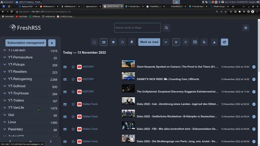Screen dimensions: 260x146
Task: Toggle read status of Doku 2022 - FBI article
Action: pyautogui.click(x=65, y=129)
